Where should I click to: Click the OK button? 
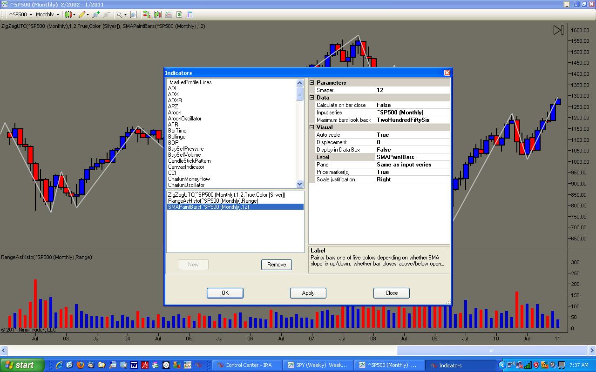pos(225,293)
